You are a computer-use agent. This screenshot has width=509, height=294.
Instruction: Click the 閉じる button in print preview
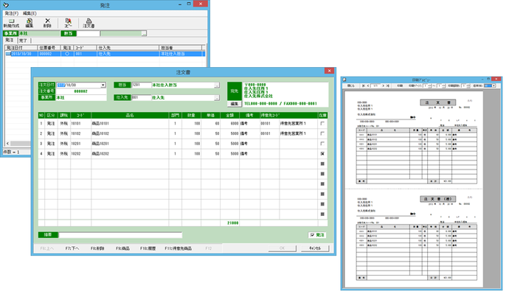(x=351, y=86)
